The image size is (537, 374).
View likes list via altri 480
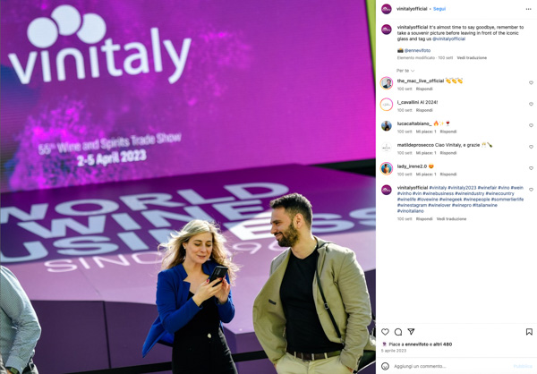(x=444, y=344)
